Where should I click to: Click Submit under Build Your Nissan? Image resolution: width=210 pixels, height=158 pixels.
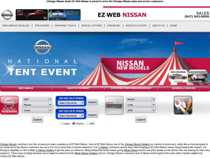37,119
